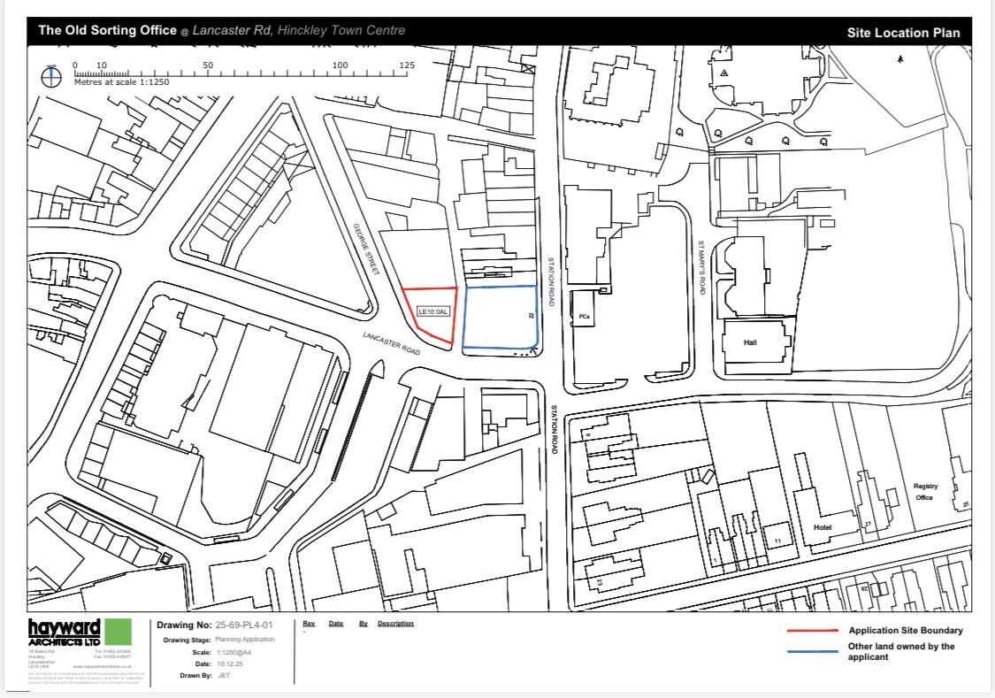The height and width of the screenshot is (698, 995).
Task: Click the George Street road label
Action: 366,249
